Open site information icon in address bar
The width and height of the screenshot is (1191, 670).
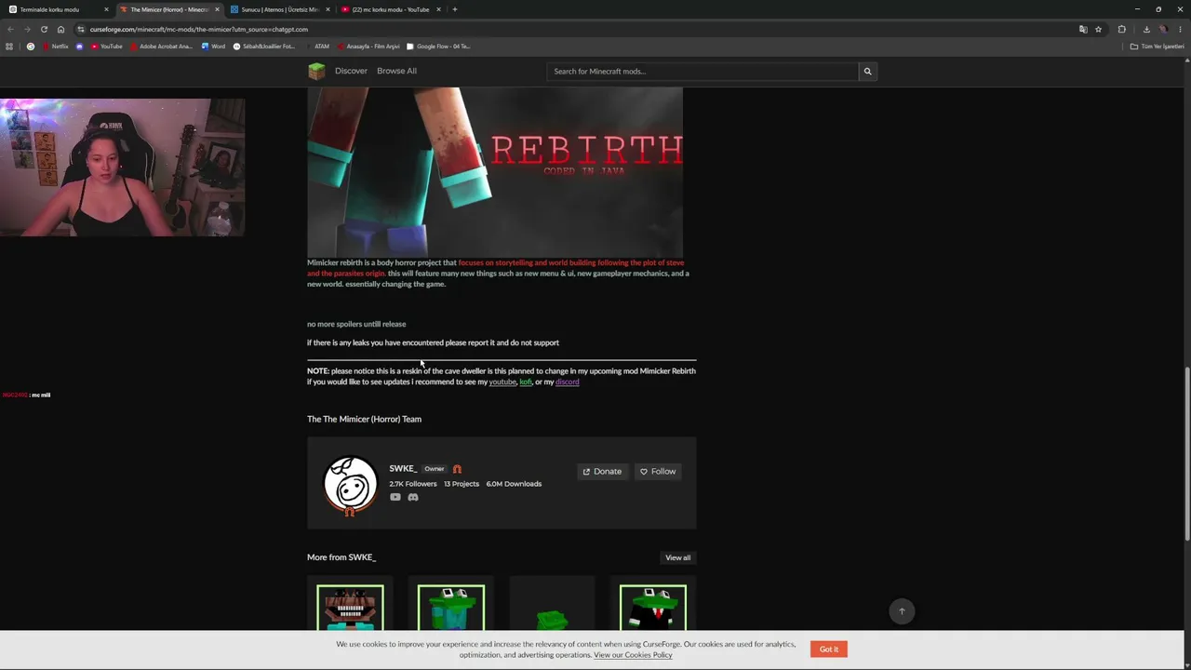(81, 29)
